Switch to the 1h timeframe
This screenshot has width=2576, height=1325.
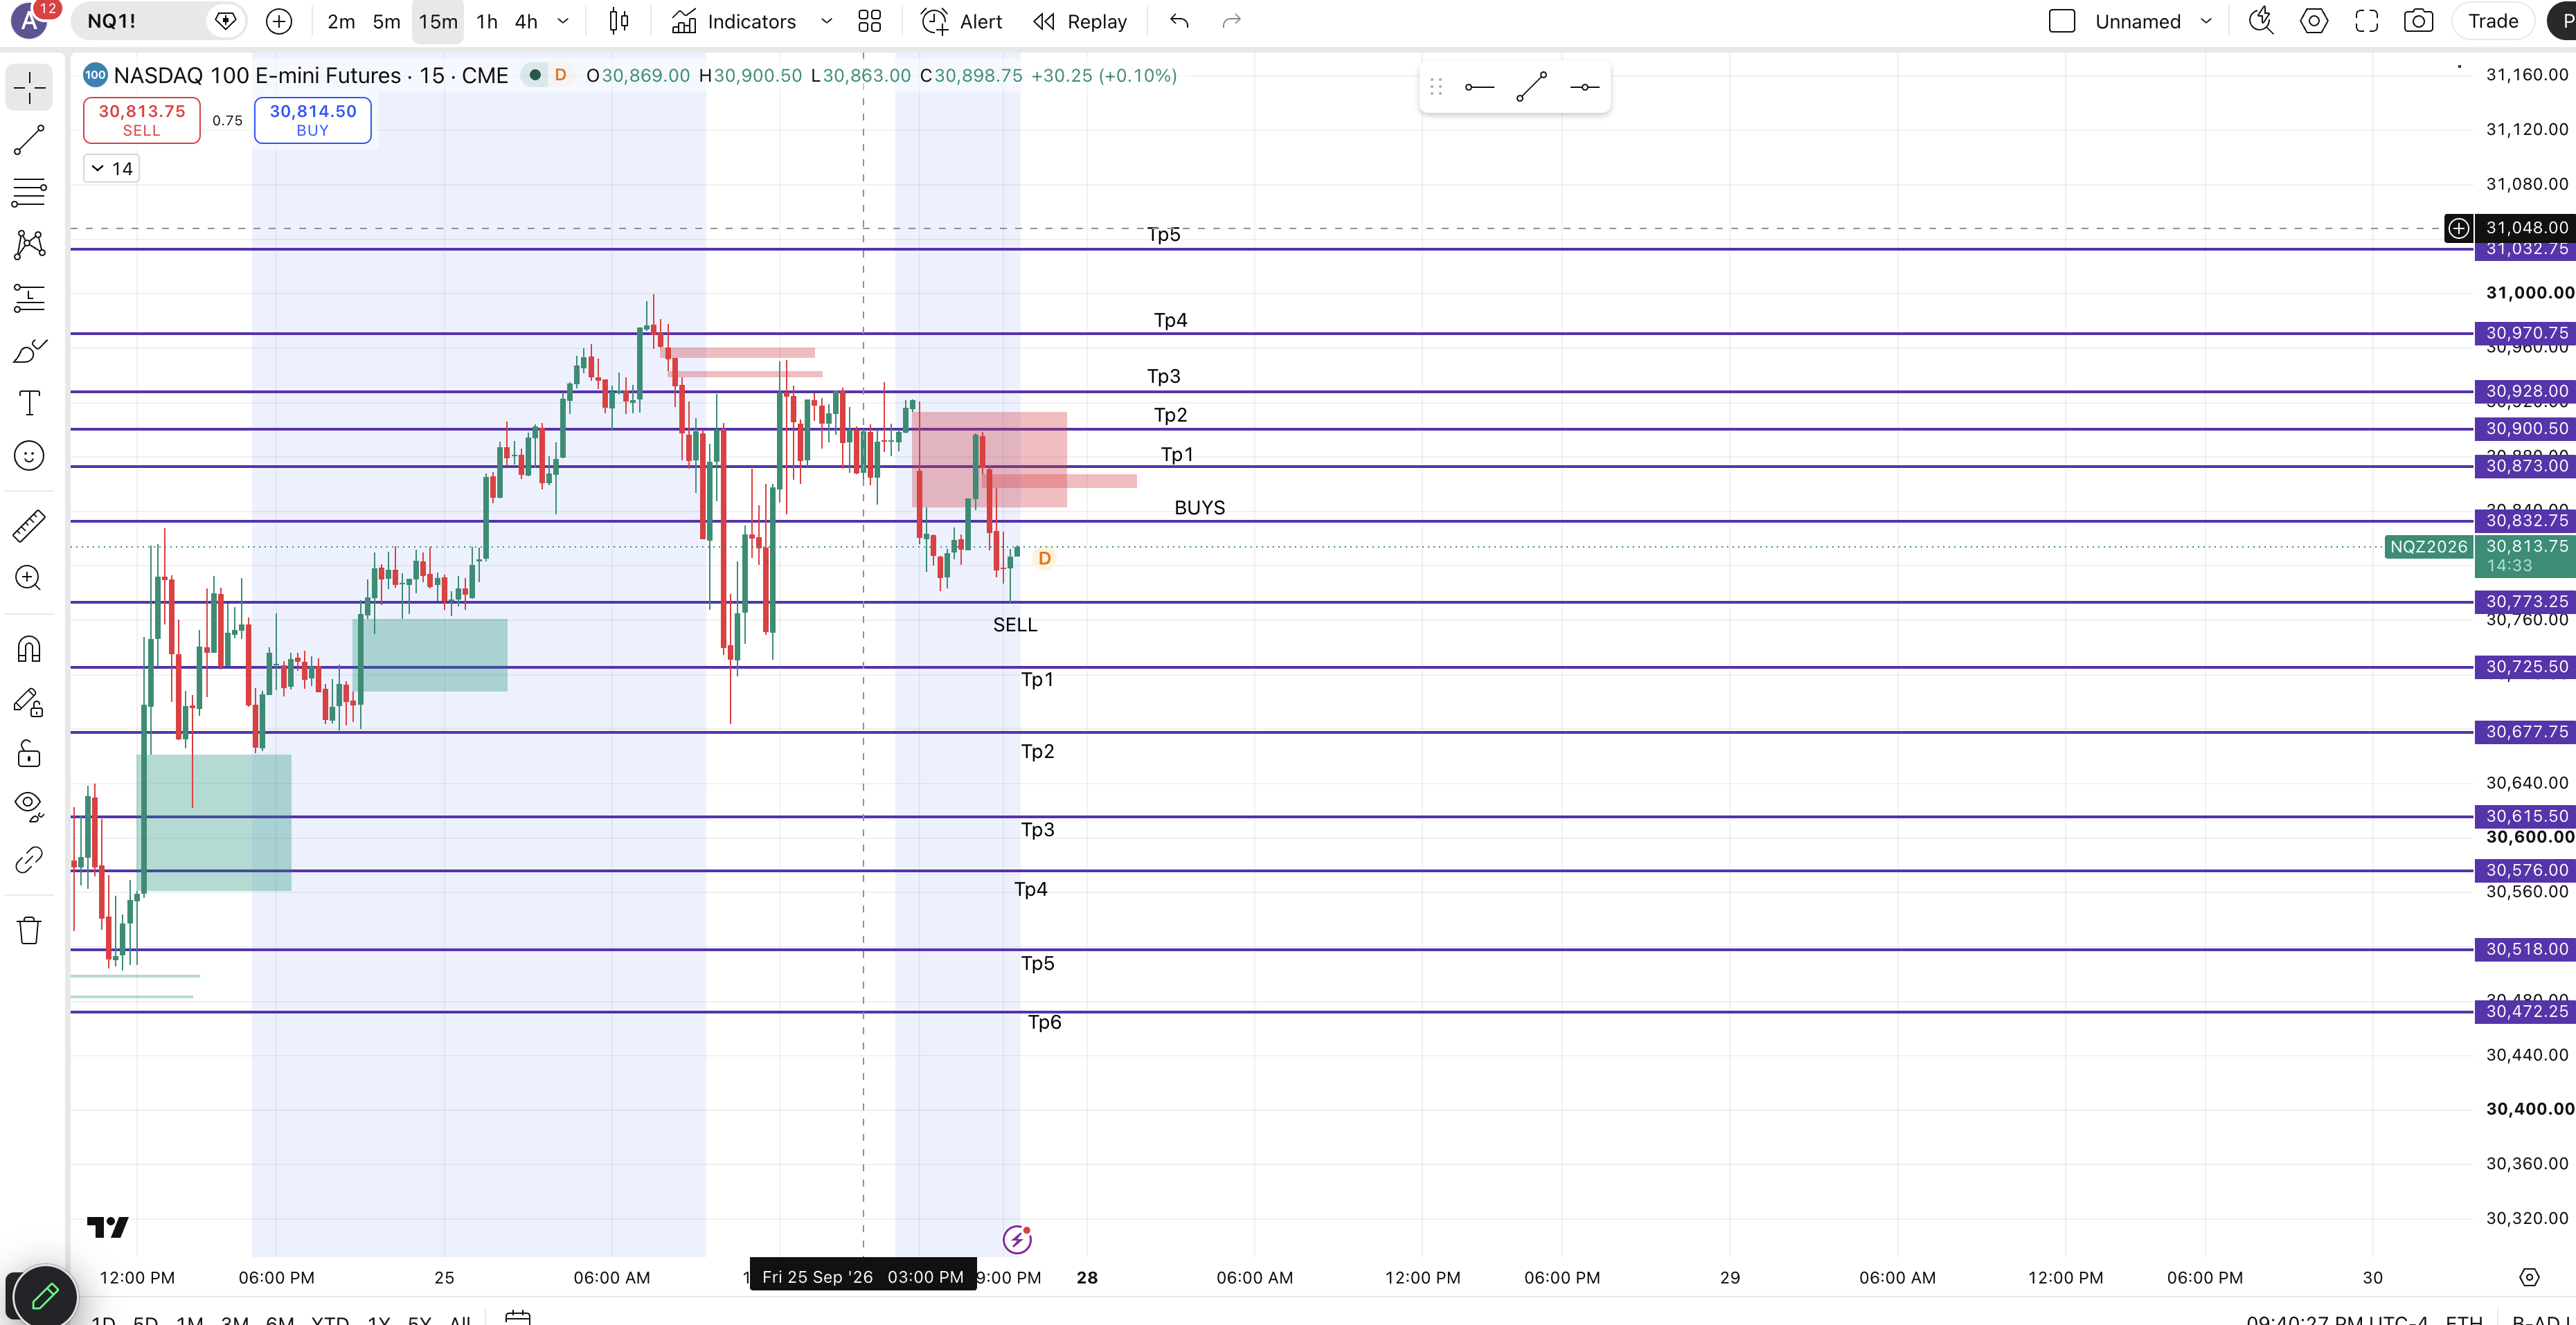point(487,21)
